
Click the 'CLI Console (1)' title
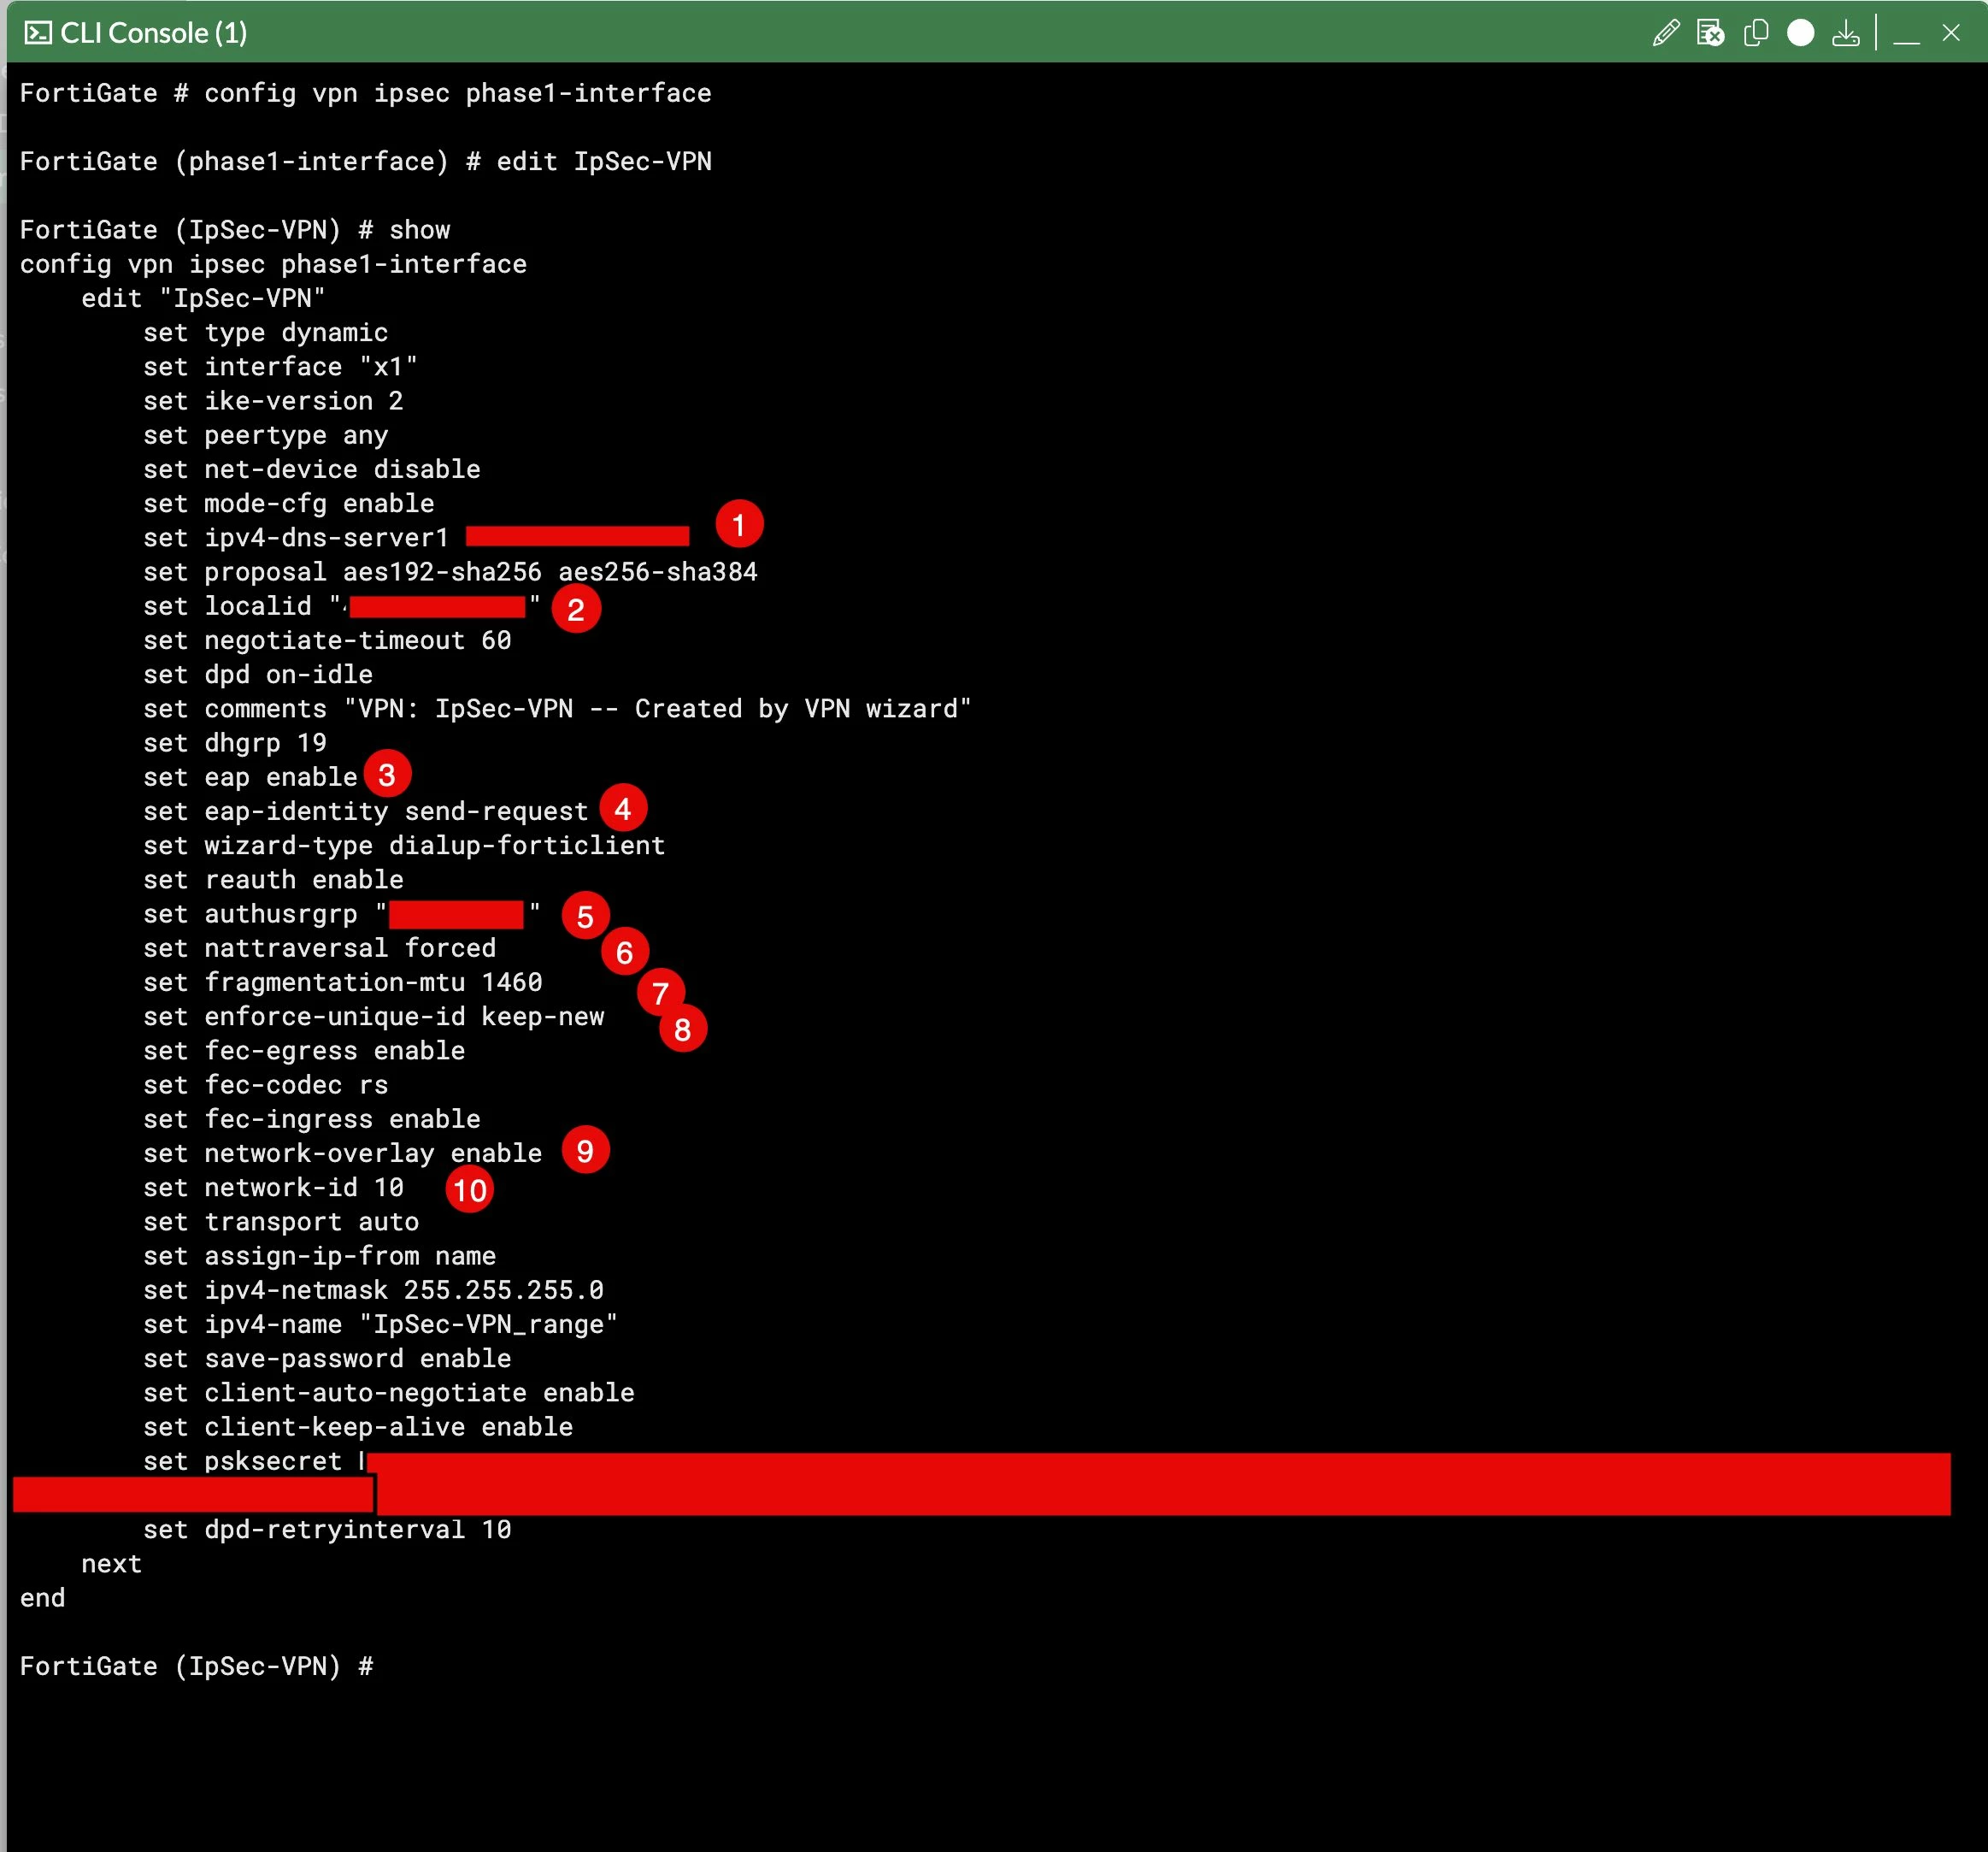154,33
